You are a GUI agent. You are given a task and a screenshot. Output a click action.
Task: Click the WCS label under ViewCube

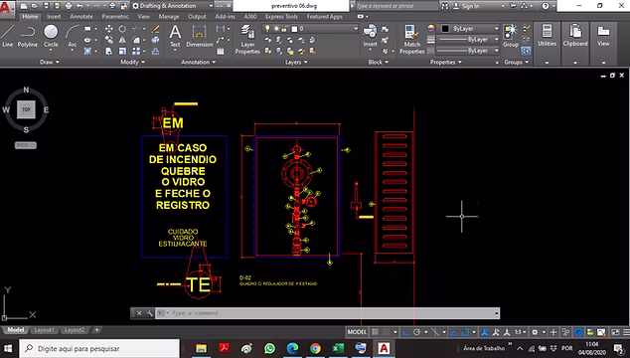pyautogui.click(x=26, y=145)
